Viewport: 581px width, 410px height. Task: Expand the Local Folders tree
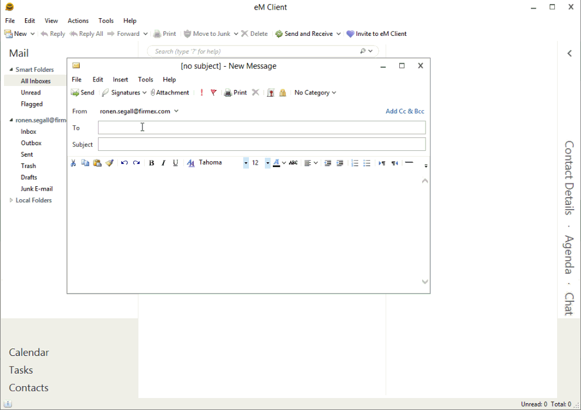tap(11, 200)
